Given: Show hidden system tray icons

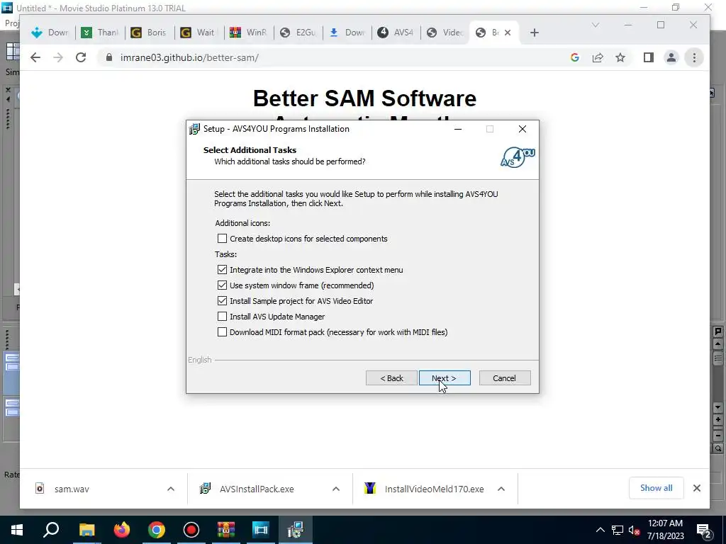Looking at the screenshot, I should [600, 530].
